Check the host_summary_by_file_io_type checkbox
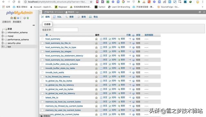Image resolution: width=206 pixels, height=117 pixels. tap(42, 47)
